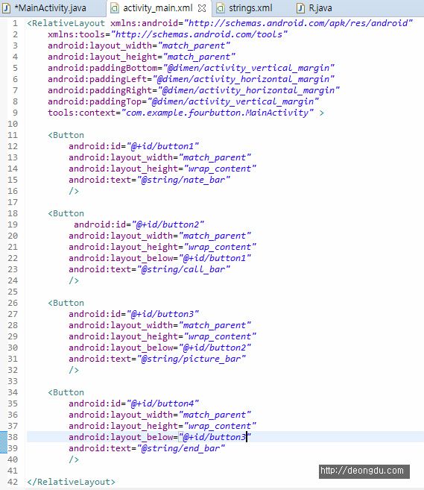Viewport: 424px width, 490px height.
Task: Click the Button tag on line 26
Action: coord(66,303)
